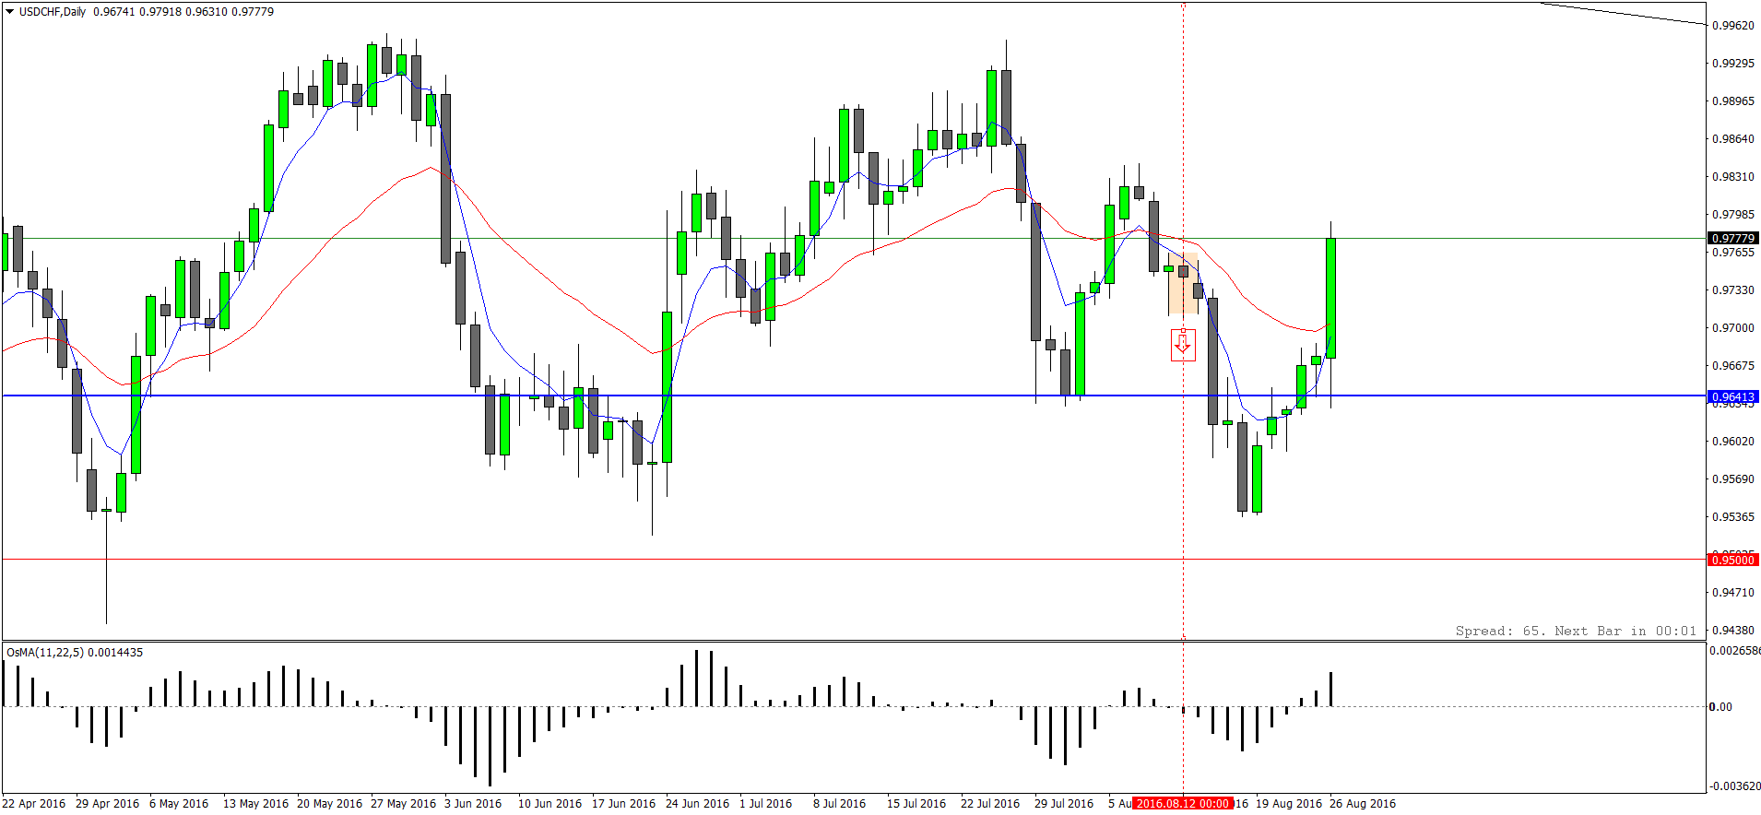Select the red 2016.08.12 00:00 date marker
Viewport: 1761px width, 815px height.
(x=1183, y=803)
